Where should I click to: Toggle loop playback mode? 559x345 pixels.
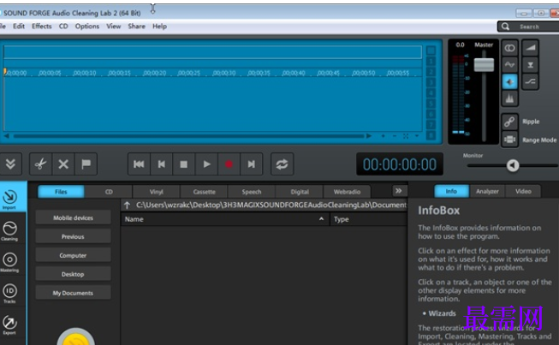(282, 164)
